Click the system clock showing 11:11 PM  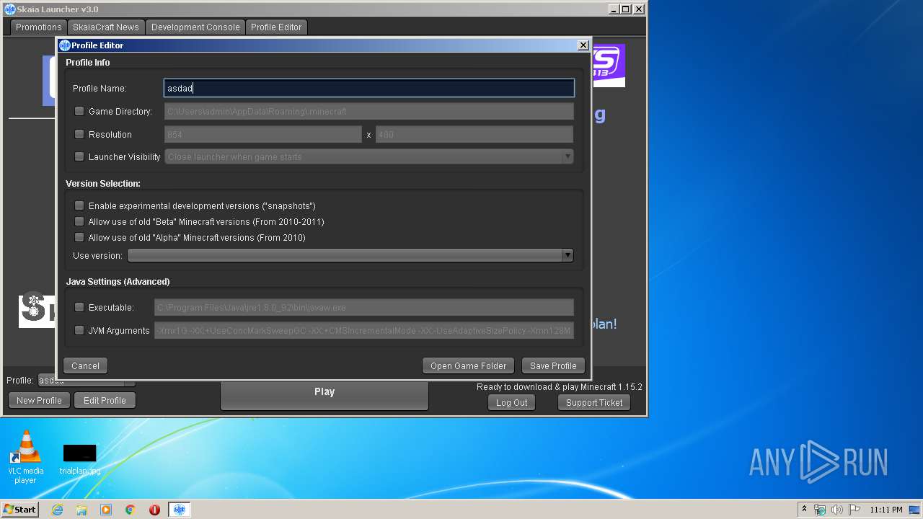pyautogui.click(x=886, y=510)
